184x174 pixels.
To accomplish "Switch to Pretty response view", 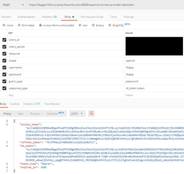I will pyautogui.click(x=7, y=114).
